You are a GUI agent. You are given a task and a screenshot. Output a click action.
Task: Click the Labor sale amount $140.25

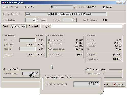click(118, 43)
